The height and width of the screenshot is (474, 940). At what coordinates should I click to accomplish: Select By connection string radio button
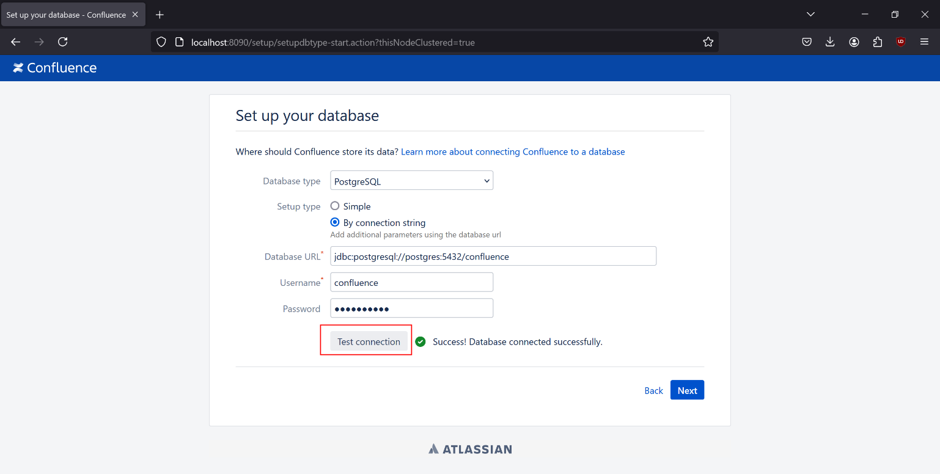click(335, 222)
